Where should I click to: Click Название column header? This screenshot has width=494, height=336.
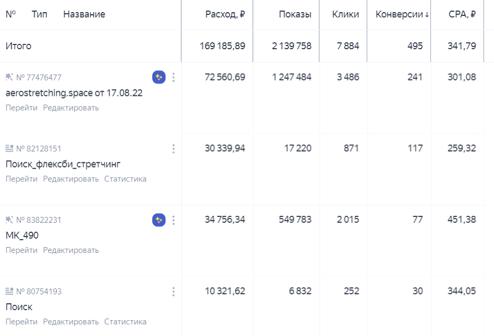click(84, 14)
